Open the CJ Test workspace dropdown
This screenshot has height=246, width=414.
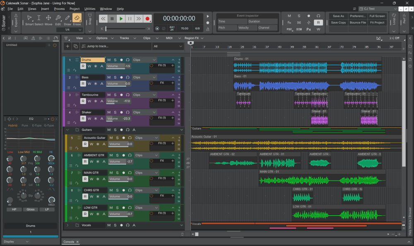point(378,9)
